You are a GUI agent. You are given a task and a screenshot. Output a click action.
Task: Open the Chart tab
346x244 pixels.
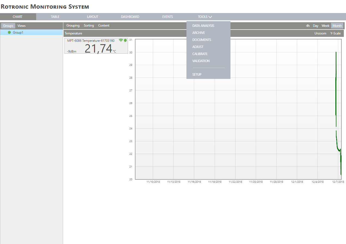(x=18, y=17)
